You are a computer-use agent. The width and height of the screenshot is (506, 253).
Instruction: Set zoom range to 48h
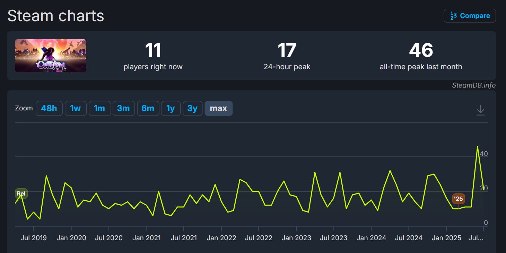(49, 108)
